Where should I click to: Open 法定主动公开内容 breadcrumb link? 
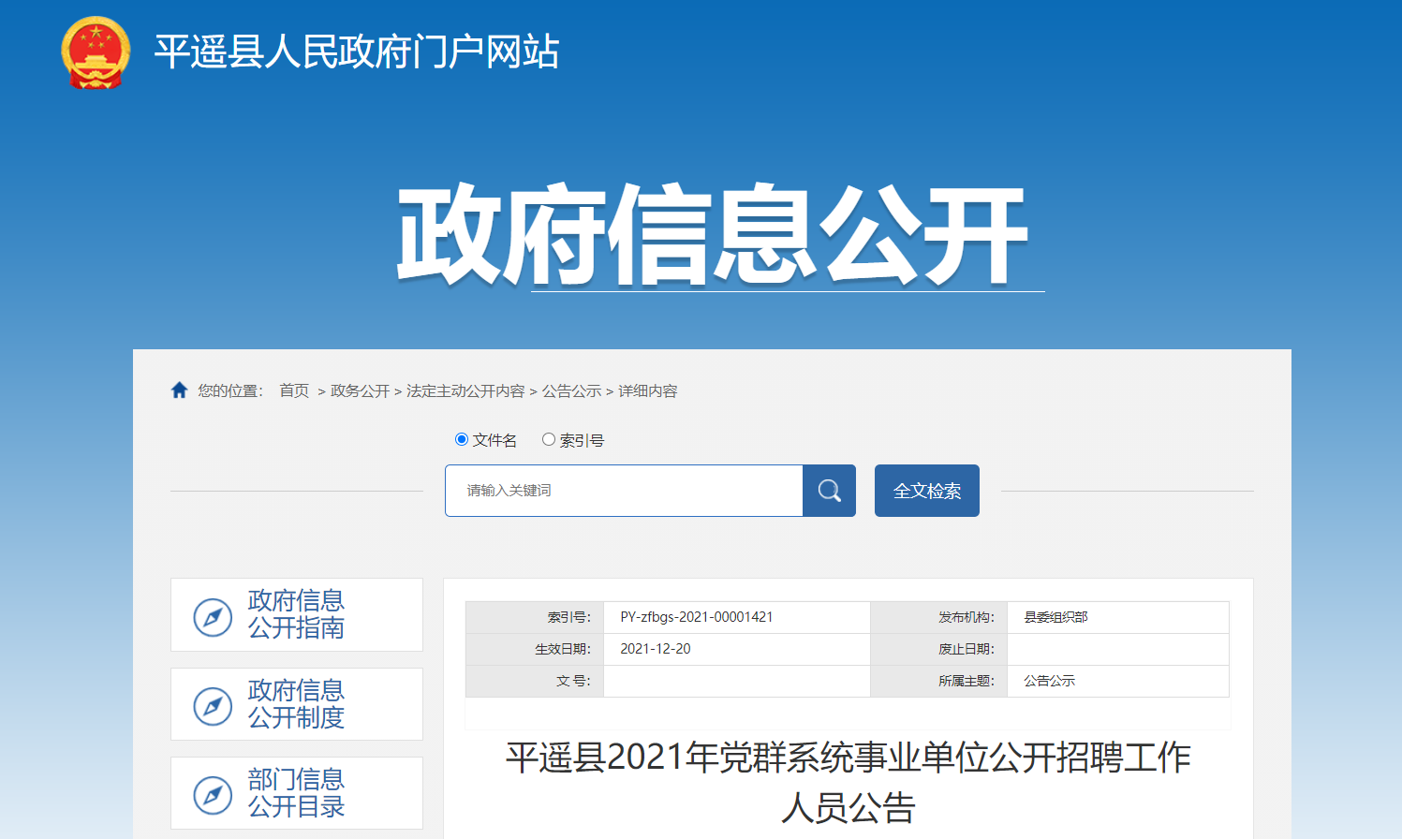(x=465, y=390)
